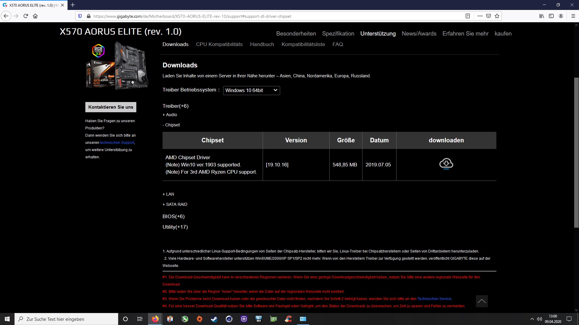
Task: Click the cloud download icon for AMD Chipset Driver
Action: [446, 164]
